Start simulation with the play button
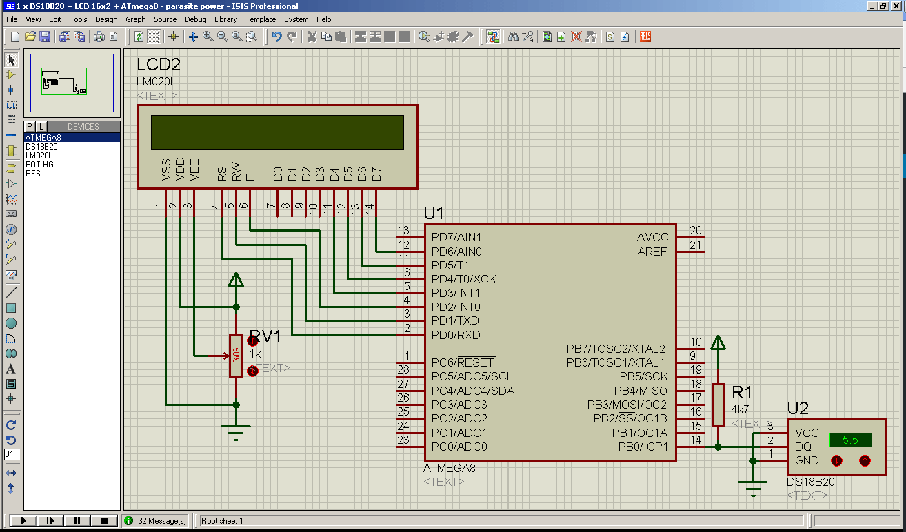 [x=23, y=521]
